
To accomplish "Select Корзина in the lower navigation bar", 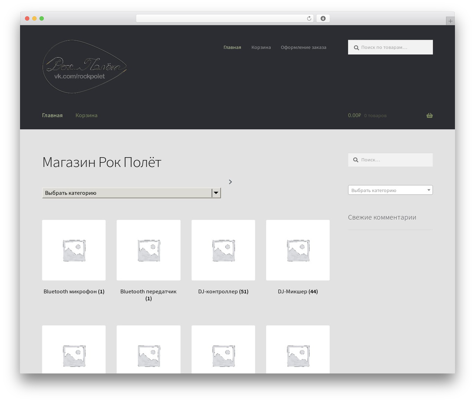I will (86, 115).
